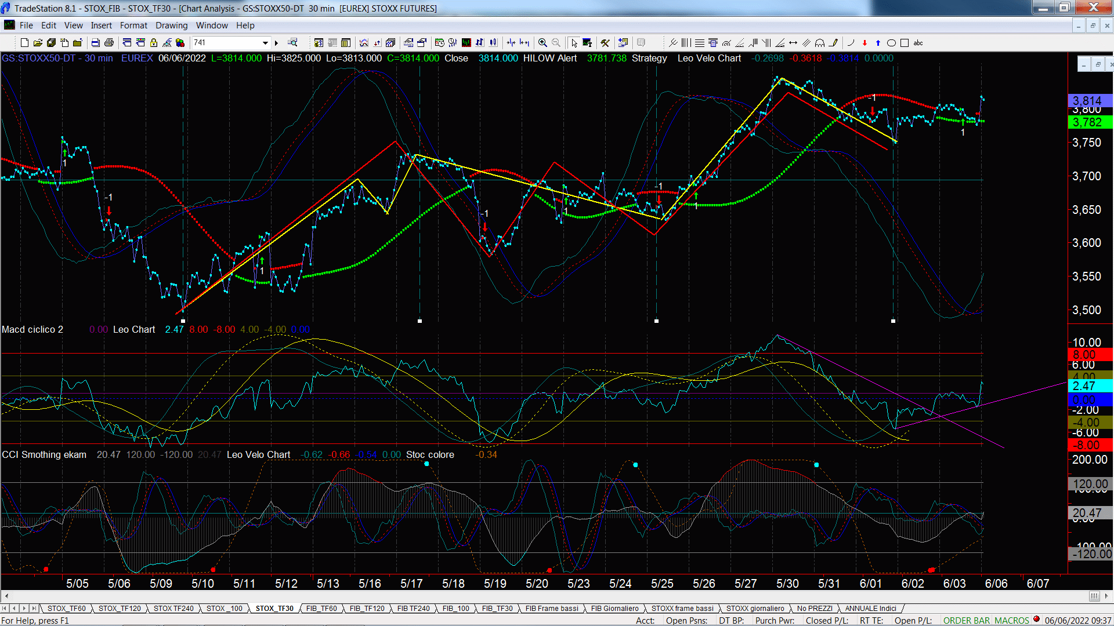
Task: Select the Fibonacci arcs drawing tool
Action: [x=820, y=43]
